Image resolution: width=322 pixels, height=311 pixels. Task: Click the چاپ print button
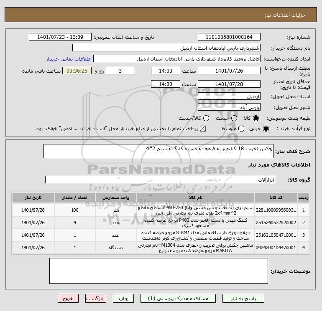(x=123, y=298)
